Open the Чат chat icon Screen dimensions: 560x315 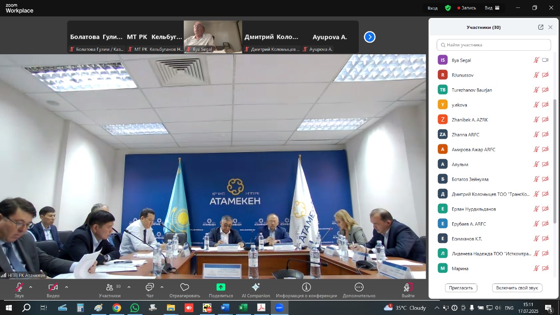click(150, 287)
